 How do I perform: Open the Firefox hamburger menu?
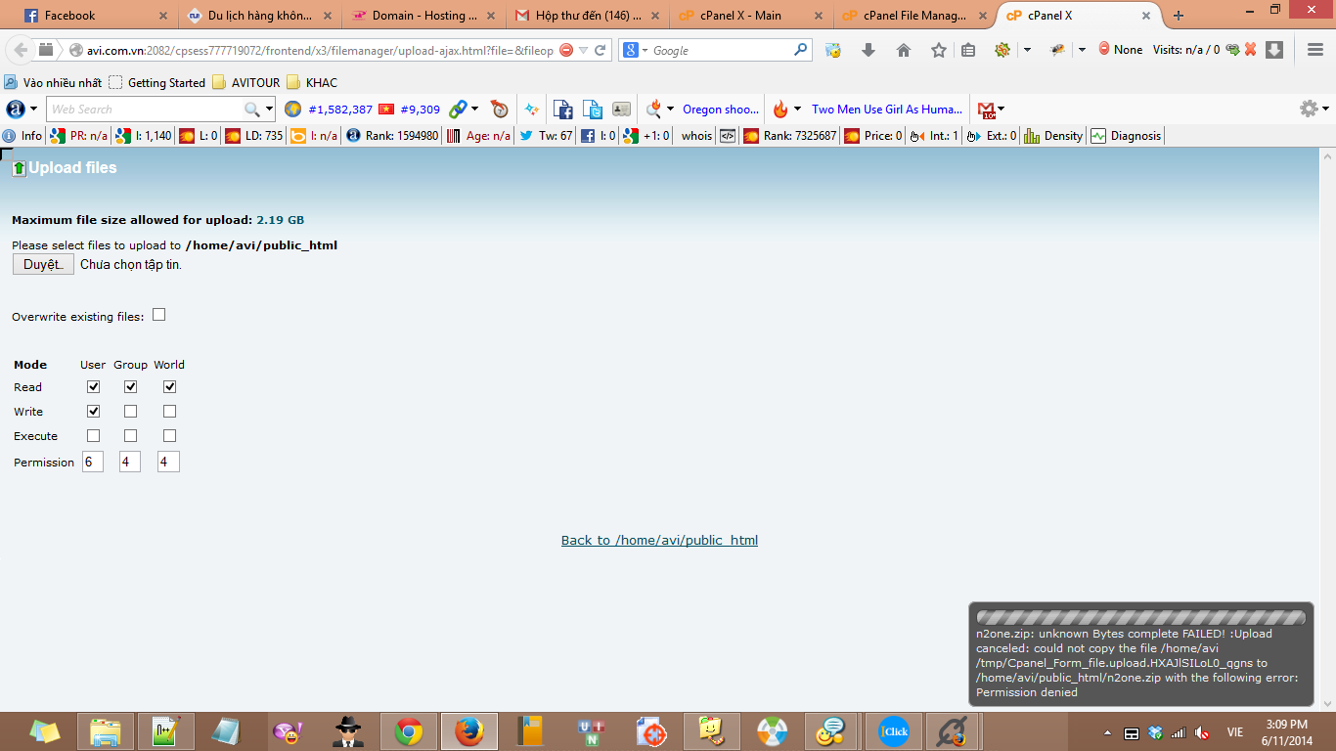[1315, 50]
